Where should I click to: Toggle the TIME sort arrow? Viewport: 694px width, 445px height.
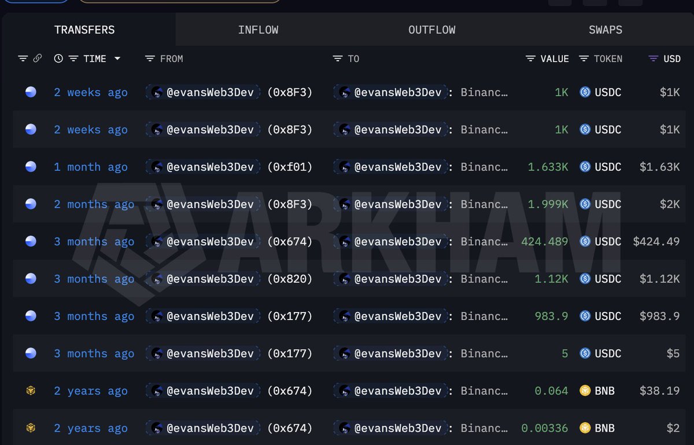[x=117, y=58]
